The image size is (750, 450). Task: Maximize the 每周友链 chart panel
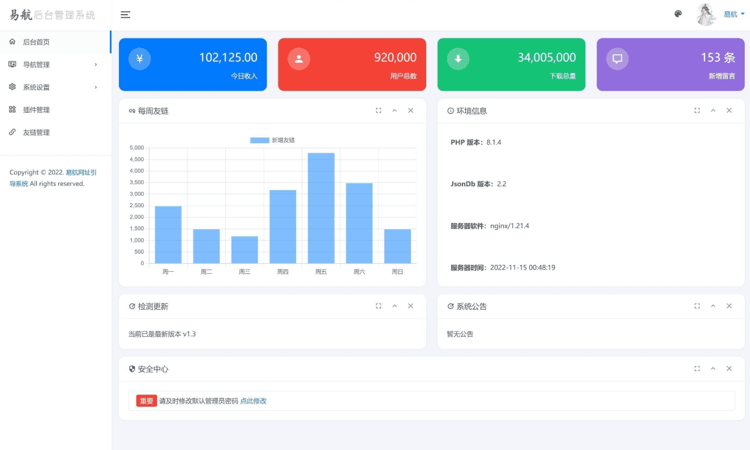(379, 110)
